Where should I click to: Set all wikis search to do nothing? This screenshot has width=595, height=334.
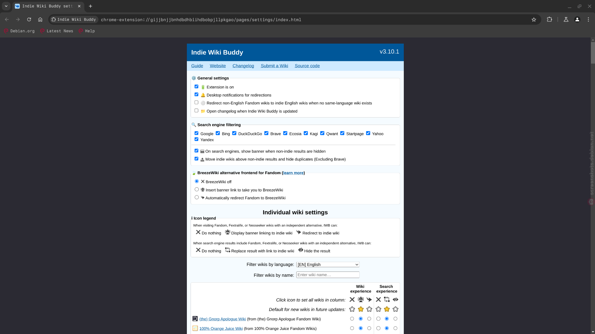pyautogui.click(x=378, y=300)
